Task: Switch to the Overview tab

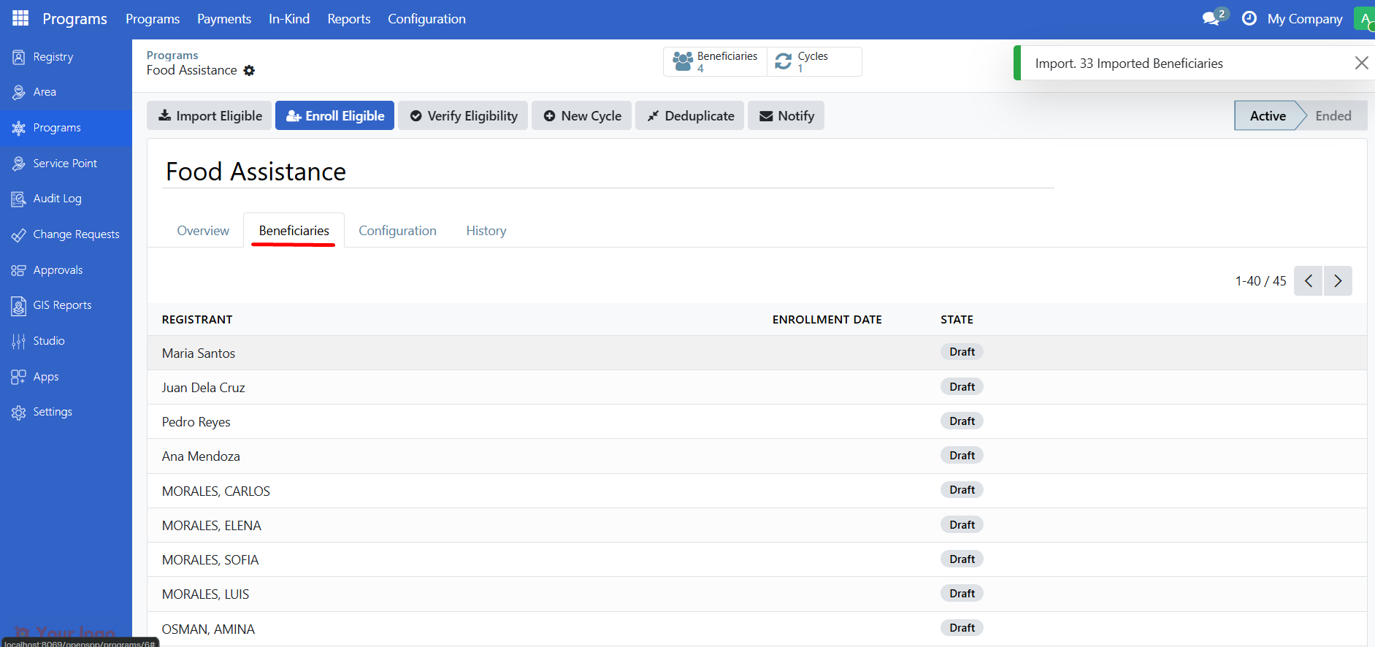Action: [x=203, y=231]
